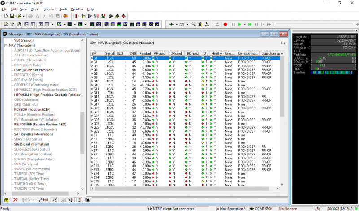This screenshot has width=359, height=211.
Task: Open the Play speed dropdown arrow
Action: 245,24
